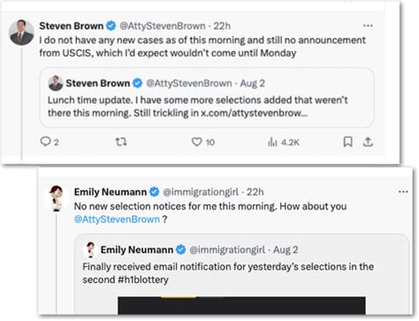Screen dimensions: 419x321
Task: Repost Steven Brown's tweet
Action: tap(121, 141)
